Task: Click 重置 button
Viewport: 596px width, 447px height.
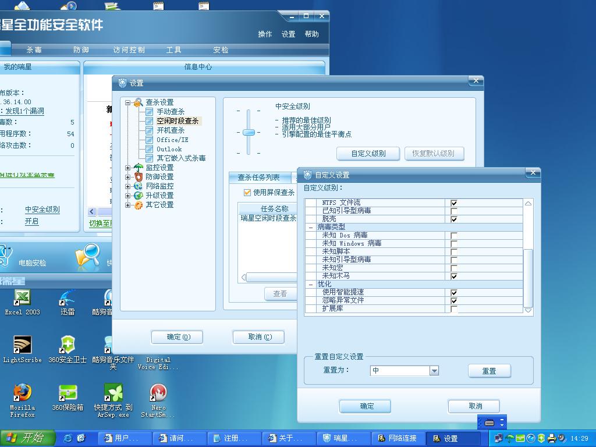Action: pyautogui.click(x=489, y=371)
